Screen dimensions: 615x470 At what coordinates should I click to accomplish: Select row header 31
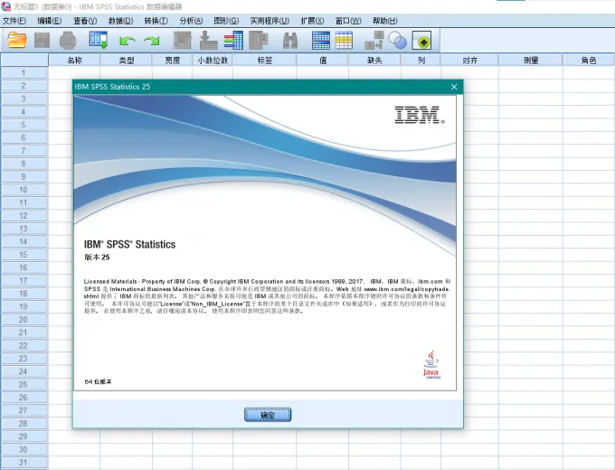click(24, 462)
